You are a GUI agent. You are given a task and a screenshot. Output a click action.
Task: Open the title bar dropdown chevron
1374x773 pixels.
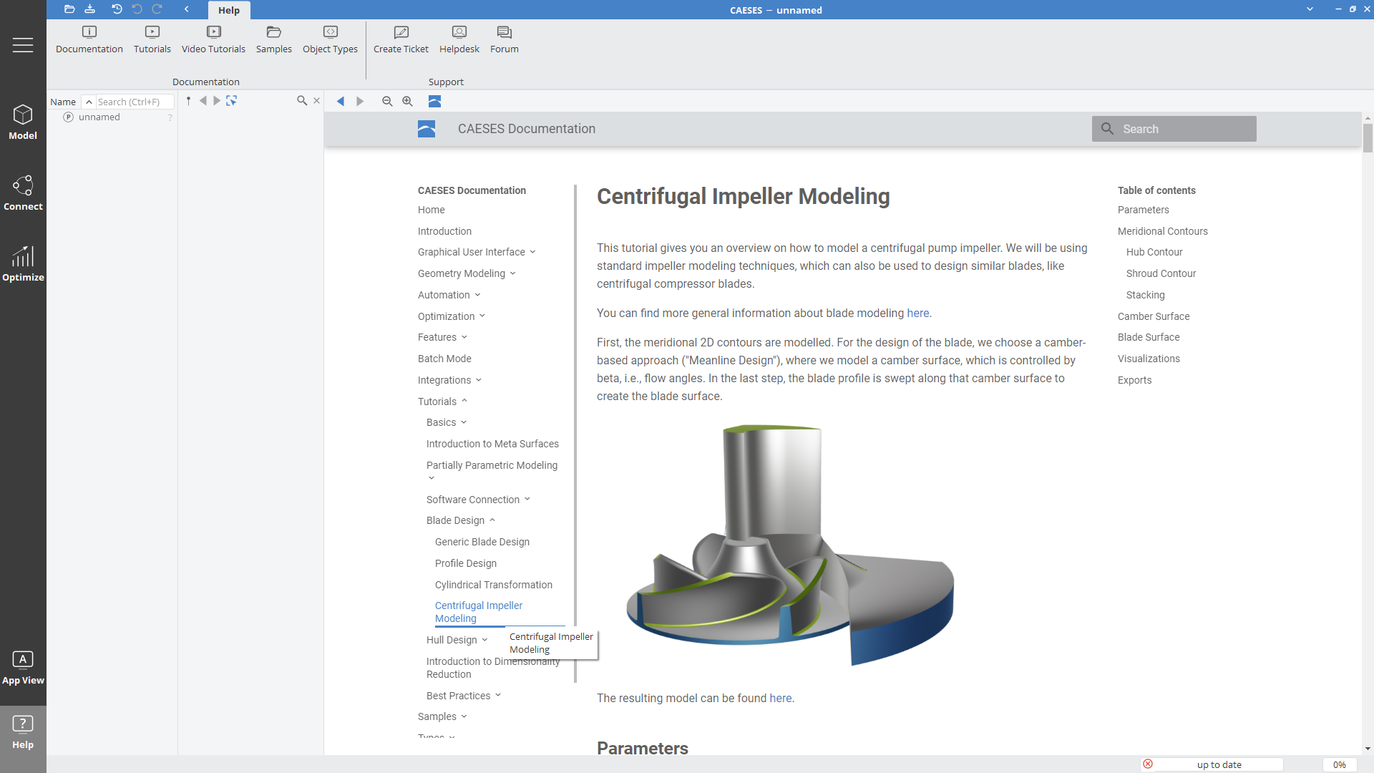pos(1310,9)
